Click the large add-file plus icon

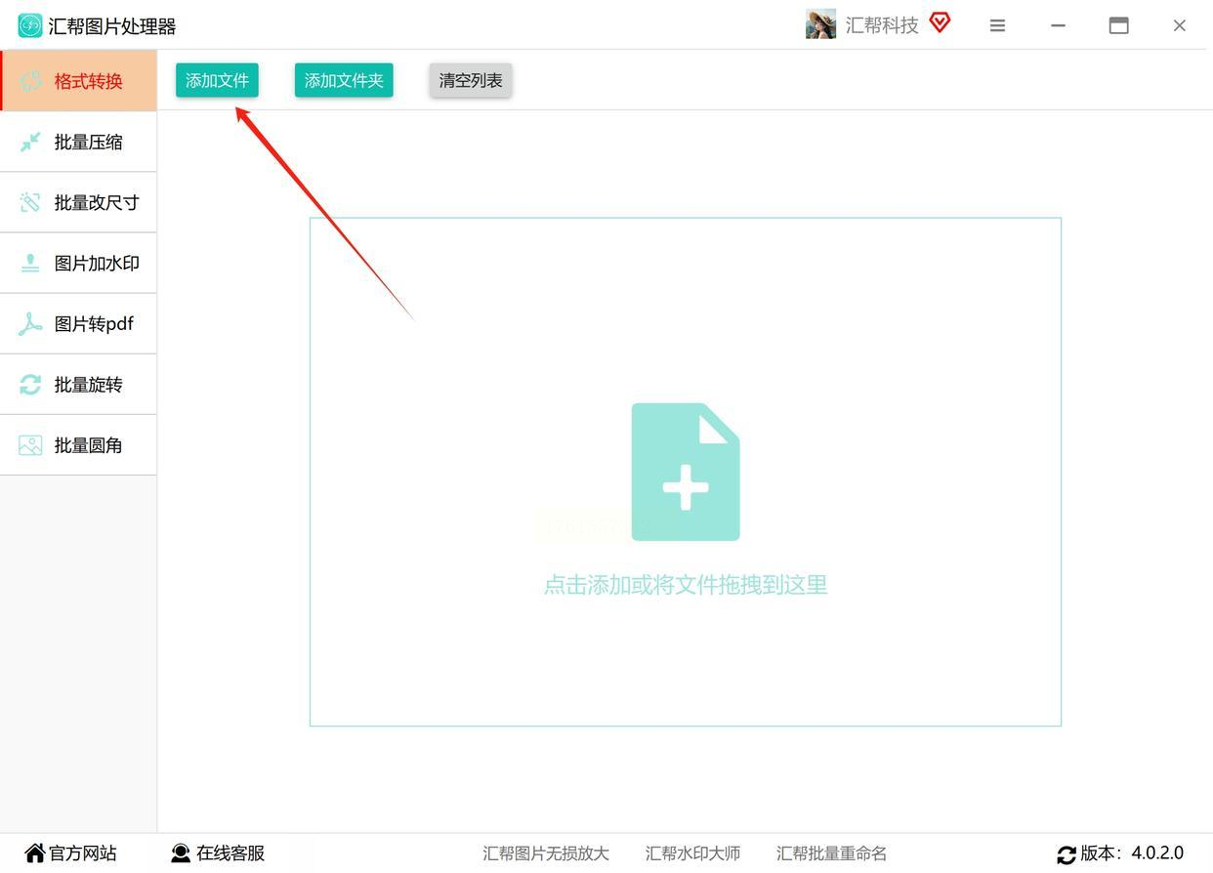pyautogui.click(x=686, y=472)
